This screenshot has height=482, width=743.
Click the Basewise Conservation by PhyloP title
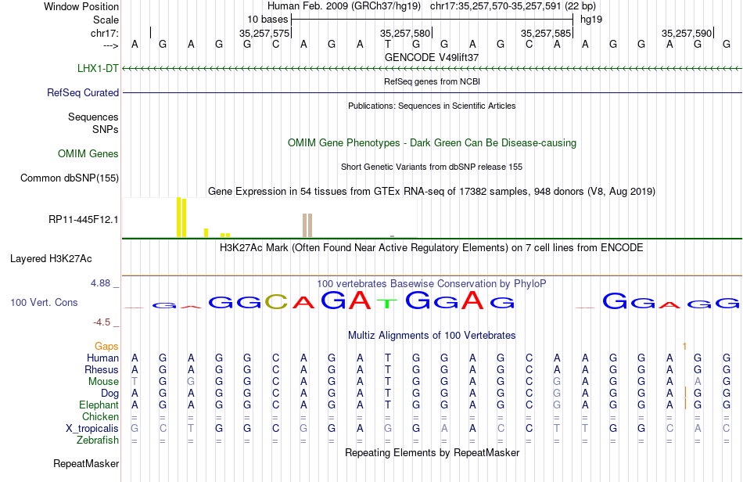[x=432, y=283]
